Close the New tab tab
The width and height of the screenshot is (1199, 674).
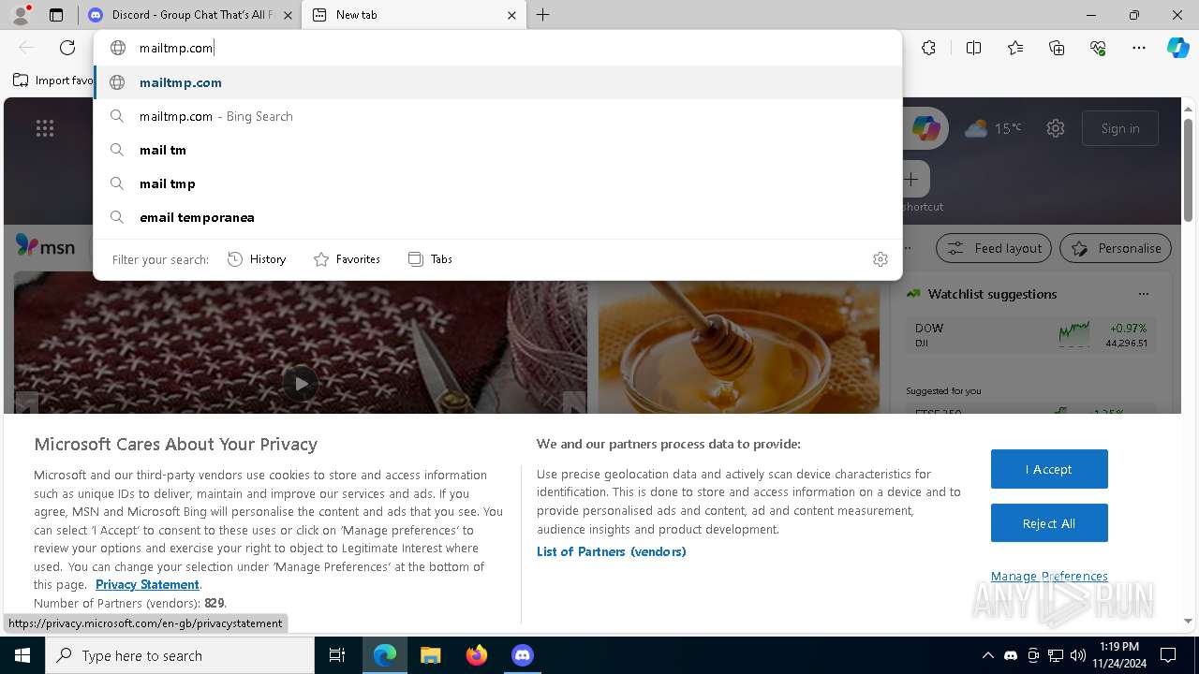(x=511, y=15)
